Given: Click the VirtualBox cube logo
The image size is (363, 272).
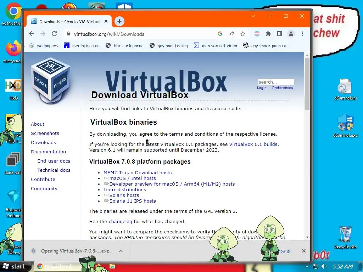Looking at the screenshot, I should tap(51, 81).
